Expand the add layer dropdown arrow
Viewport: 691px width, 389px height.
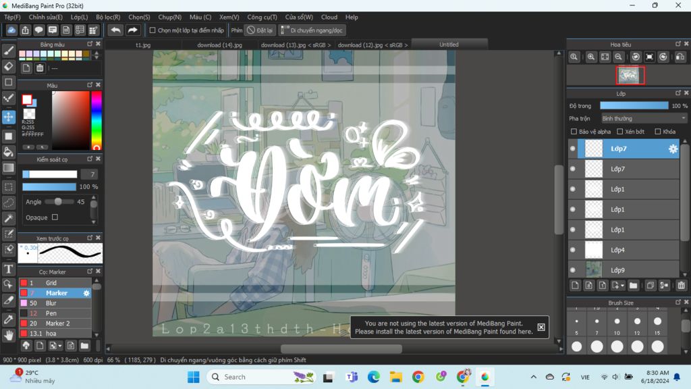(x=622, y=286)
